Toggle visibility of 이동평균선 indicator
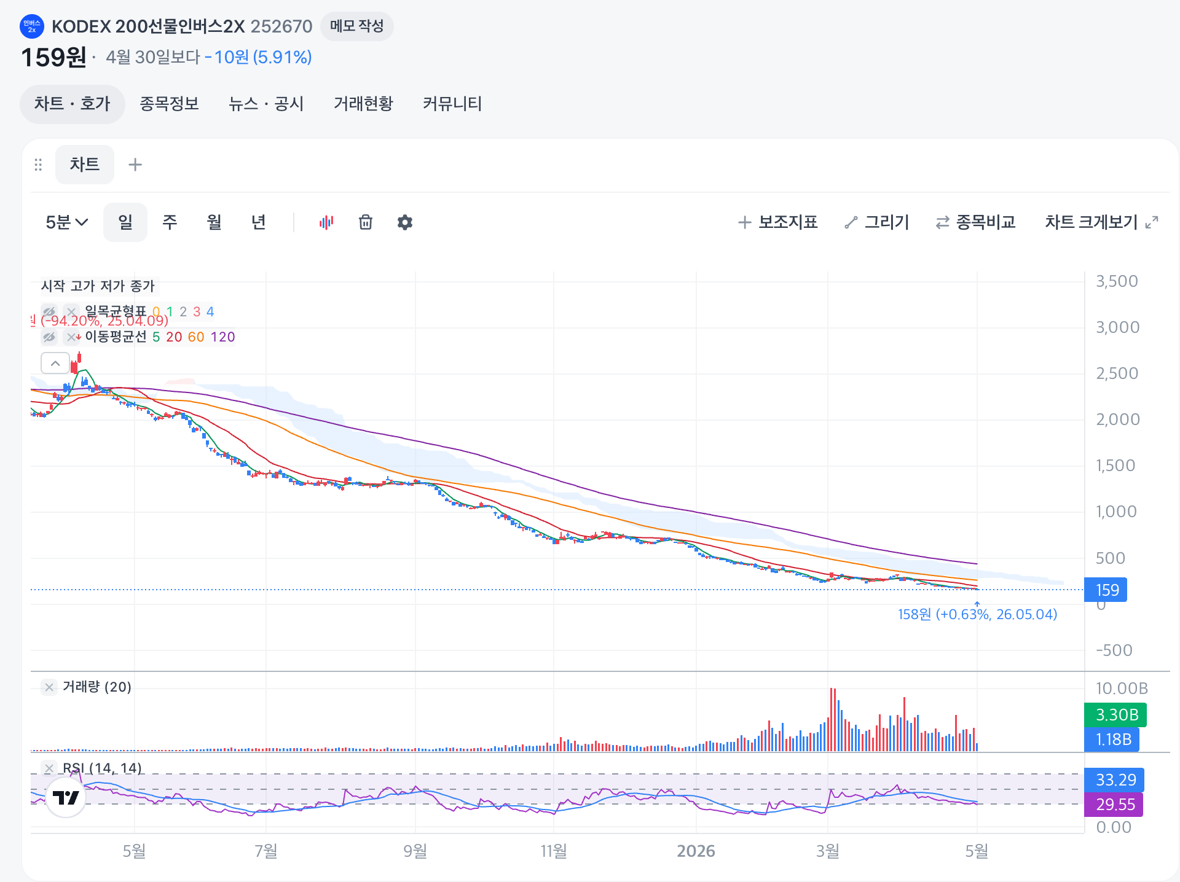The image size is (1180, 882). (49, 337)
